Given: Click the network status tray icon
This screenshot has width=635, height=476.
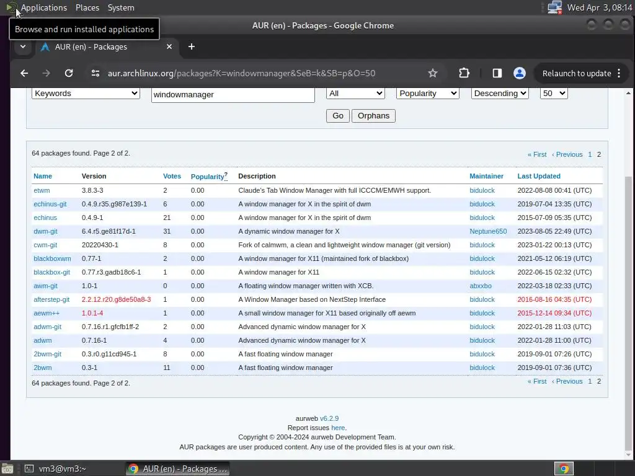Looking at the screenshot, I should [x=554, y=7].
